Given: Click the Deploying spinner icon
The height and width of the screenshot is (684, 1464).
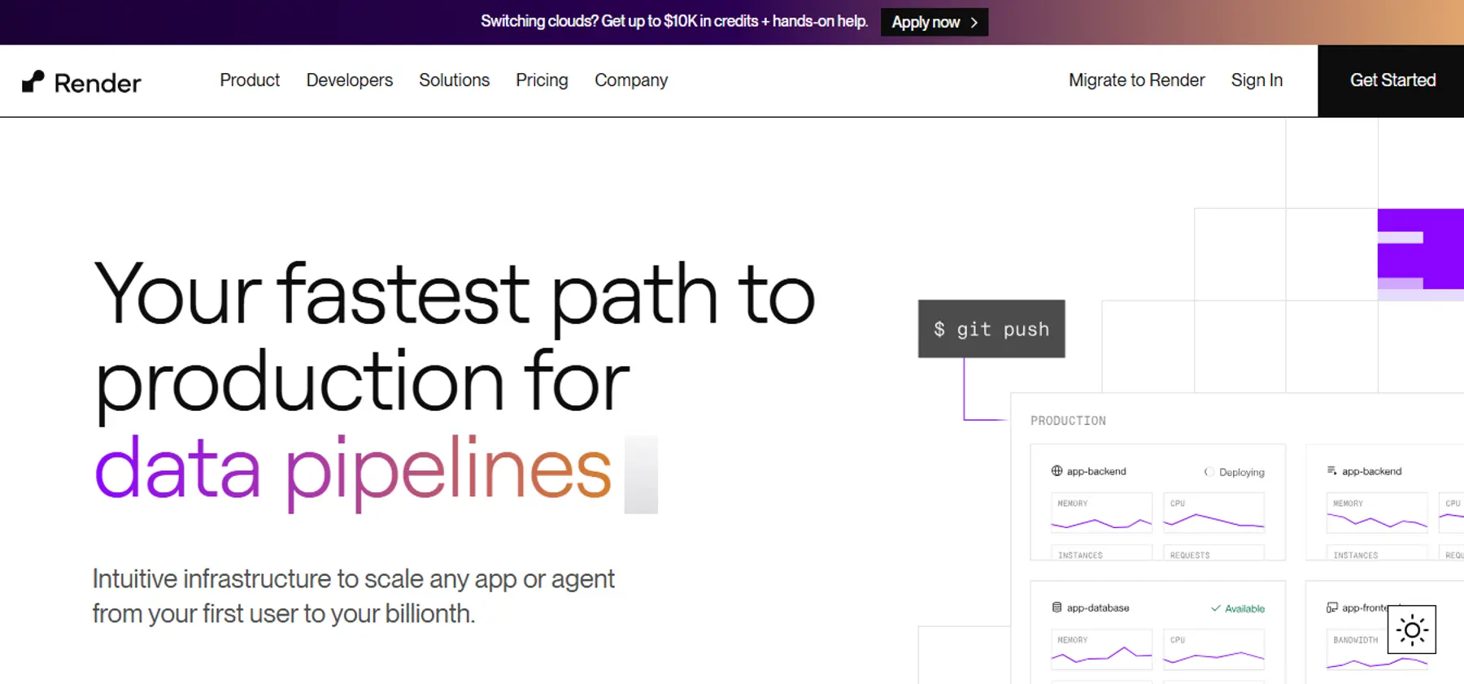Looking at the screenshot, I should pos(1209,472).
